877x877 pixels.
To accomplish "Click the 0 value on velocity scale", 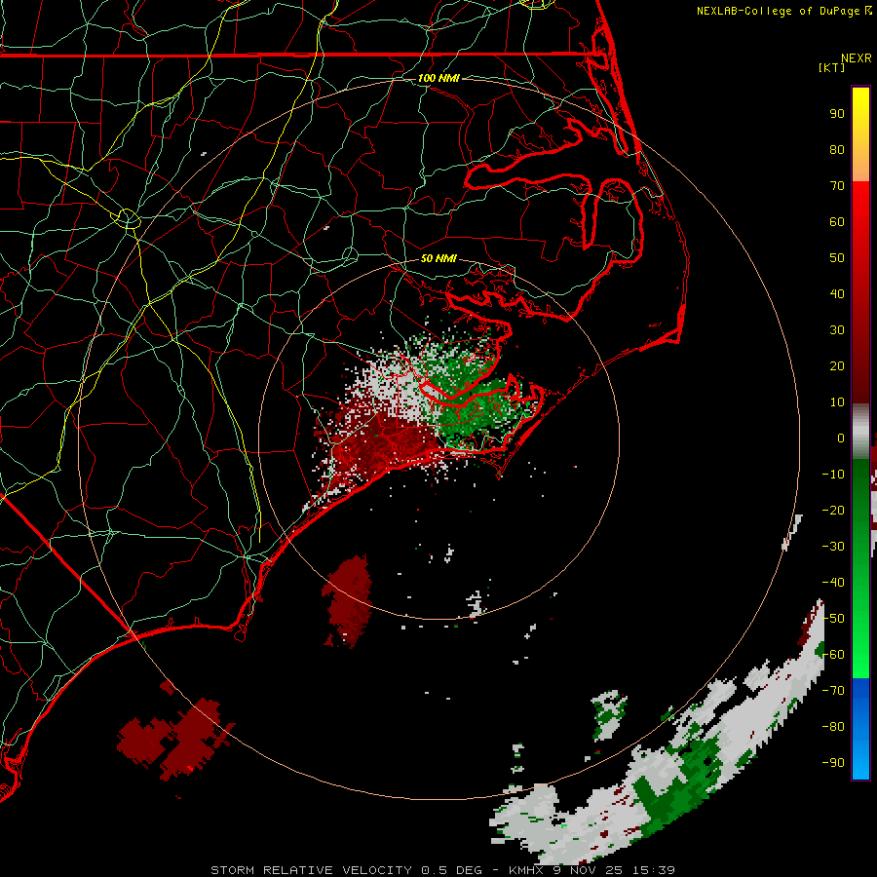I will click(841, 438).
